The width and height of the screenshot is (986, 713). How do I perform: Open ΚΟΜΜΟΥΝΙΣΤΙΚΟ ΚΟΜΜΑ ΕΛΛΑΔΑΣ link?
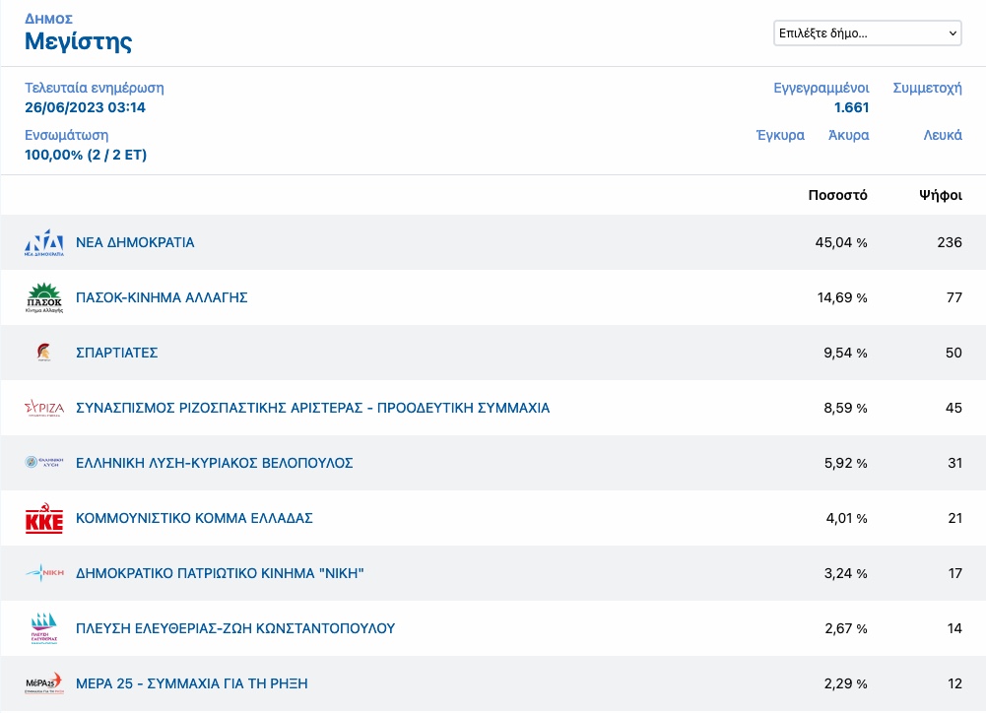tap(194, 518)
